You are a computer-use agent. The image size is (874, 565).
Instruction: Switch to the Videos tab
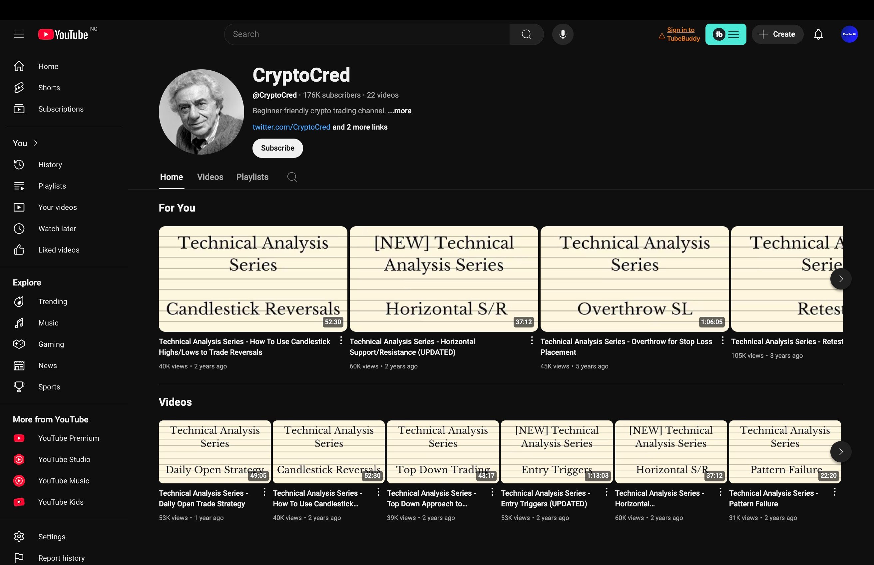click(210, 177)
